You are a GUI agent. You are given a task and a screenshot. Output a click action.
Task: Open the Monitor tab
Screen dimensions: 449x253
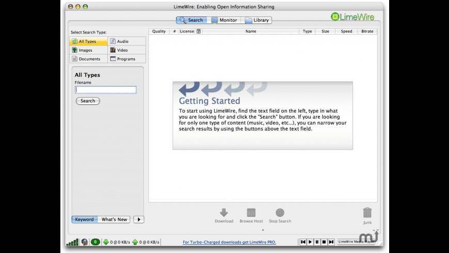[224, 20]
